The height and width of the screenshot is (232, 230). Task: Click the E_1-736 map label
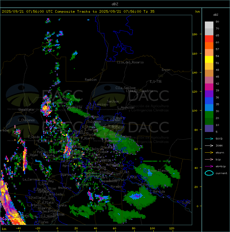[156, 82]
